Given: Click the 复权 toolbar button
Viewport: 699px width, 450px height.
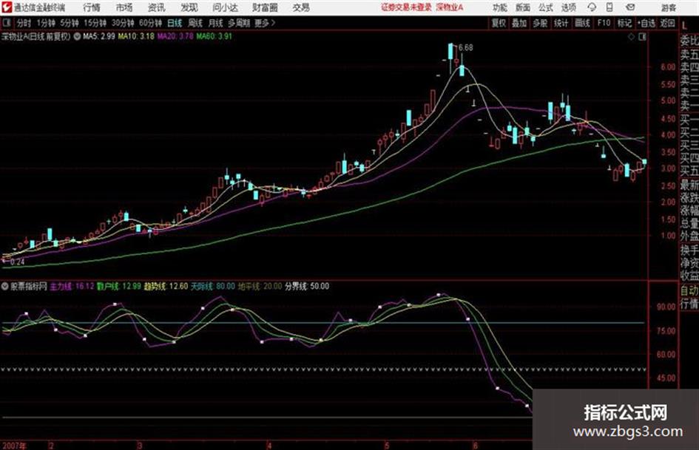Looking at the screenshot, I should coord(499,23).
